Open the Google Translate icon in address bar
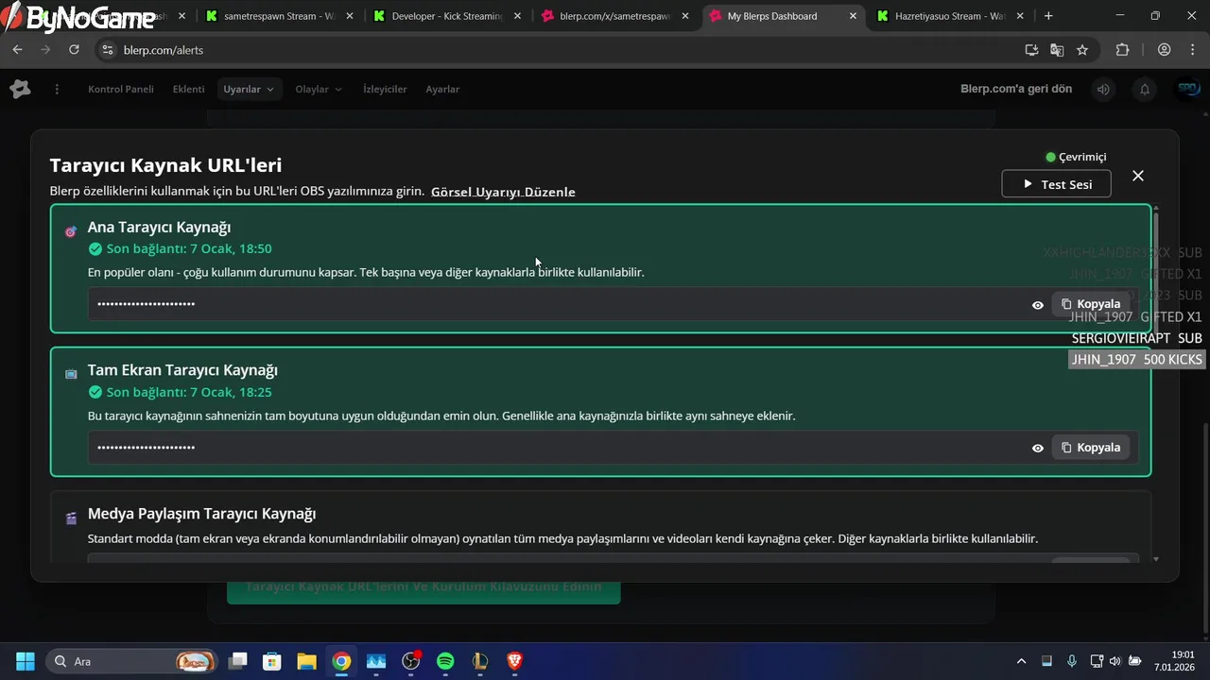 pyautogui.click(x=1057, y=50)
